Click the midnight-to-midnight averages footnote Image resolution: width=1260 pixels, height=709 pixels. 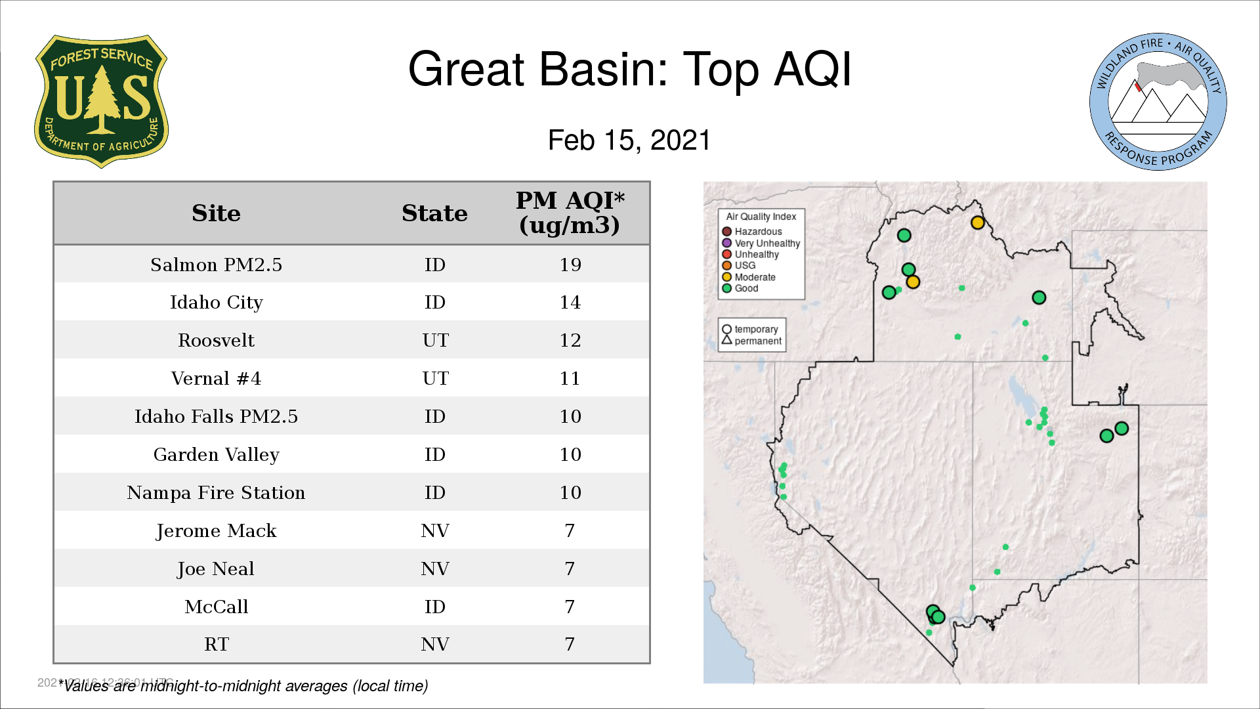[243, 686]
